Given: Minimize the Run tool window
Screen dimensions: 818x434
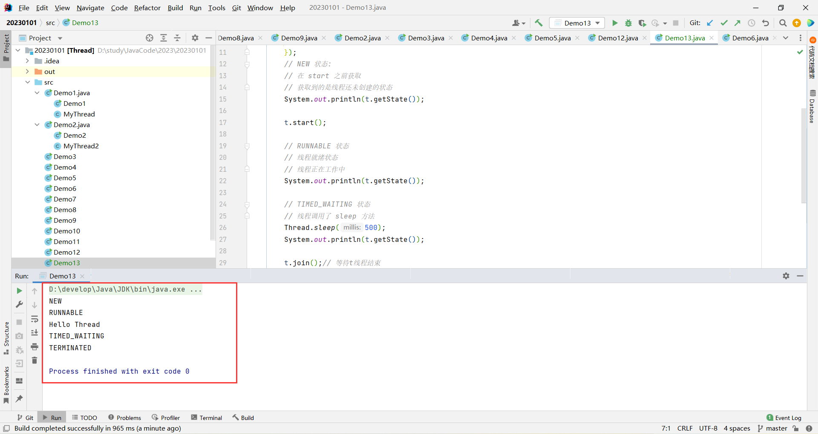Looking at the screenshot, I should [800, 276].
